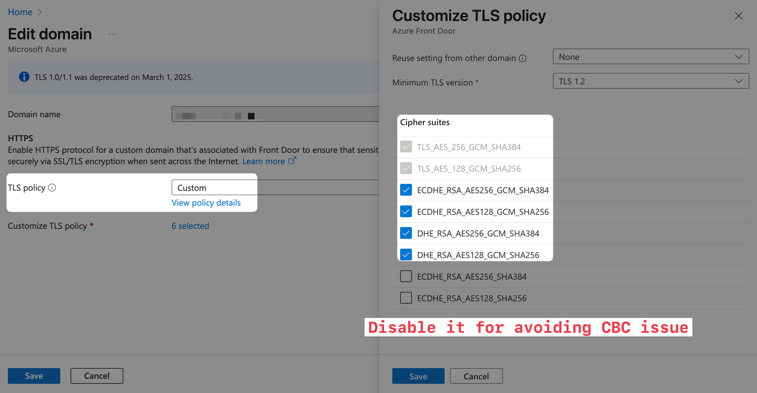Close the Customize TLS policy panel
The height and width of the screenshot is (393, 757).
[738, 16]
